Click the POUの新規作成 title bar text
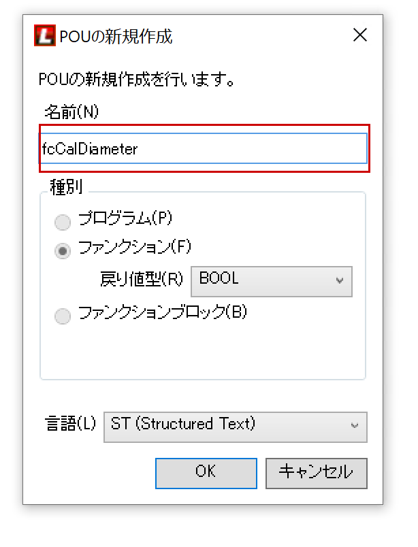 (116, 36)
